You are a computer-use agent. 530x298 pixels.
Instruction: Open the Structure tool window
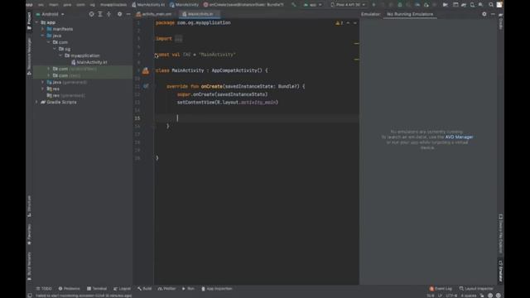pos(29,206)
